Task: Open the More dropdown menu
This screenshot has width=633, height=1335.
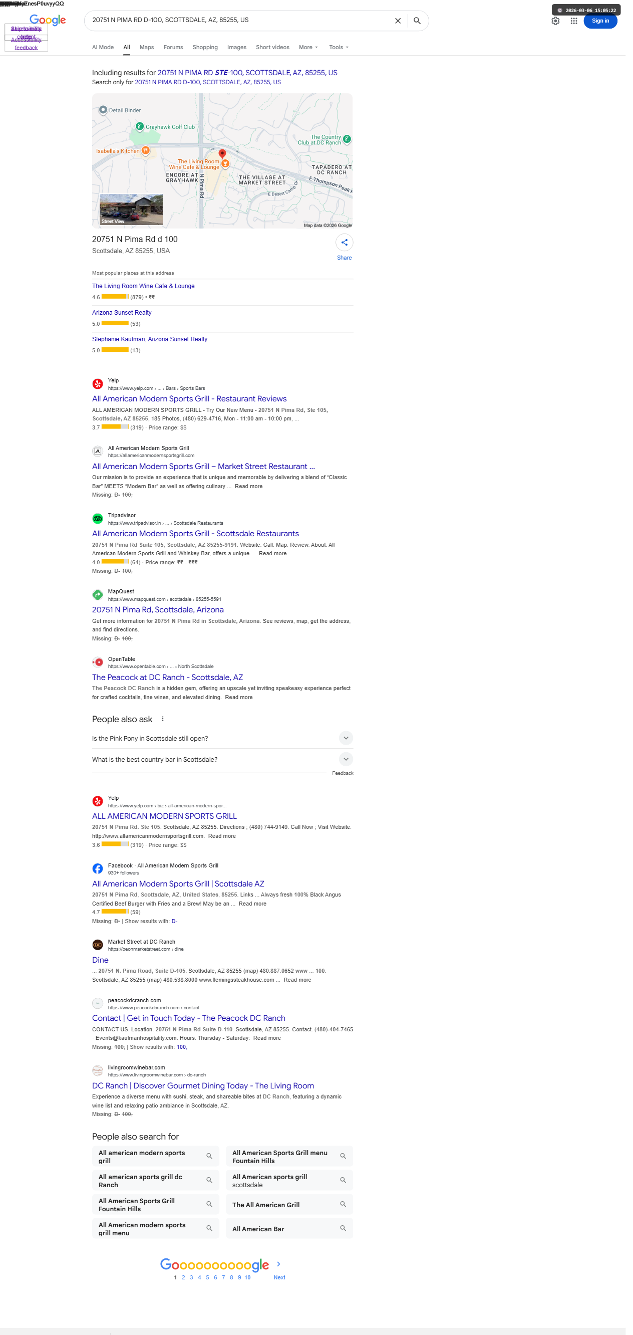Action: [x=312, y=48]
